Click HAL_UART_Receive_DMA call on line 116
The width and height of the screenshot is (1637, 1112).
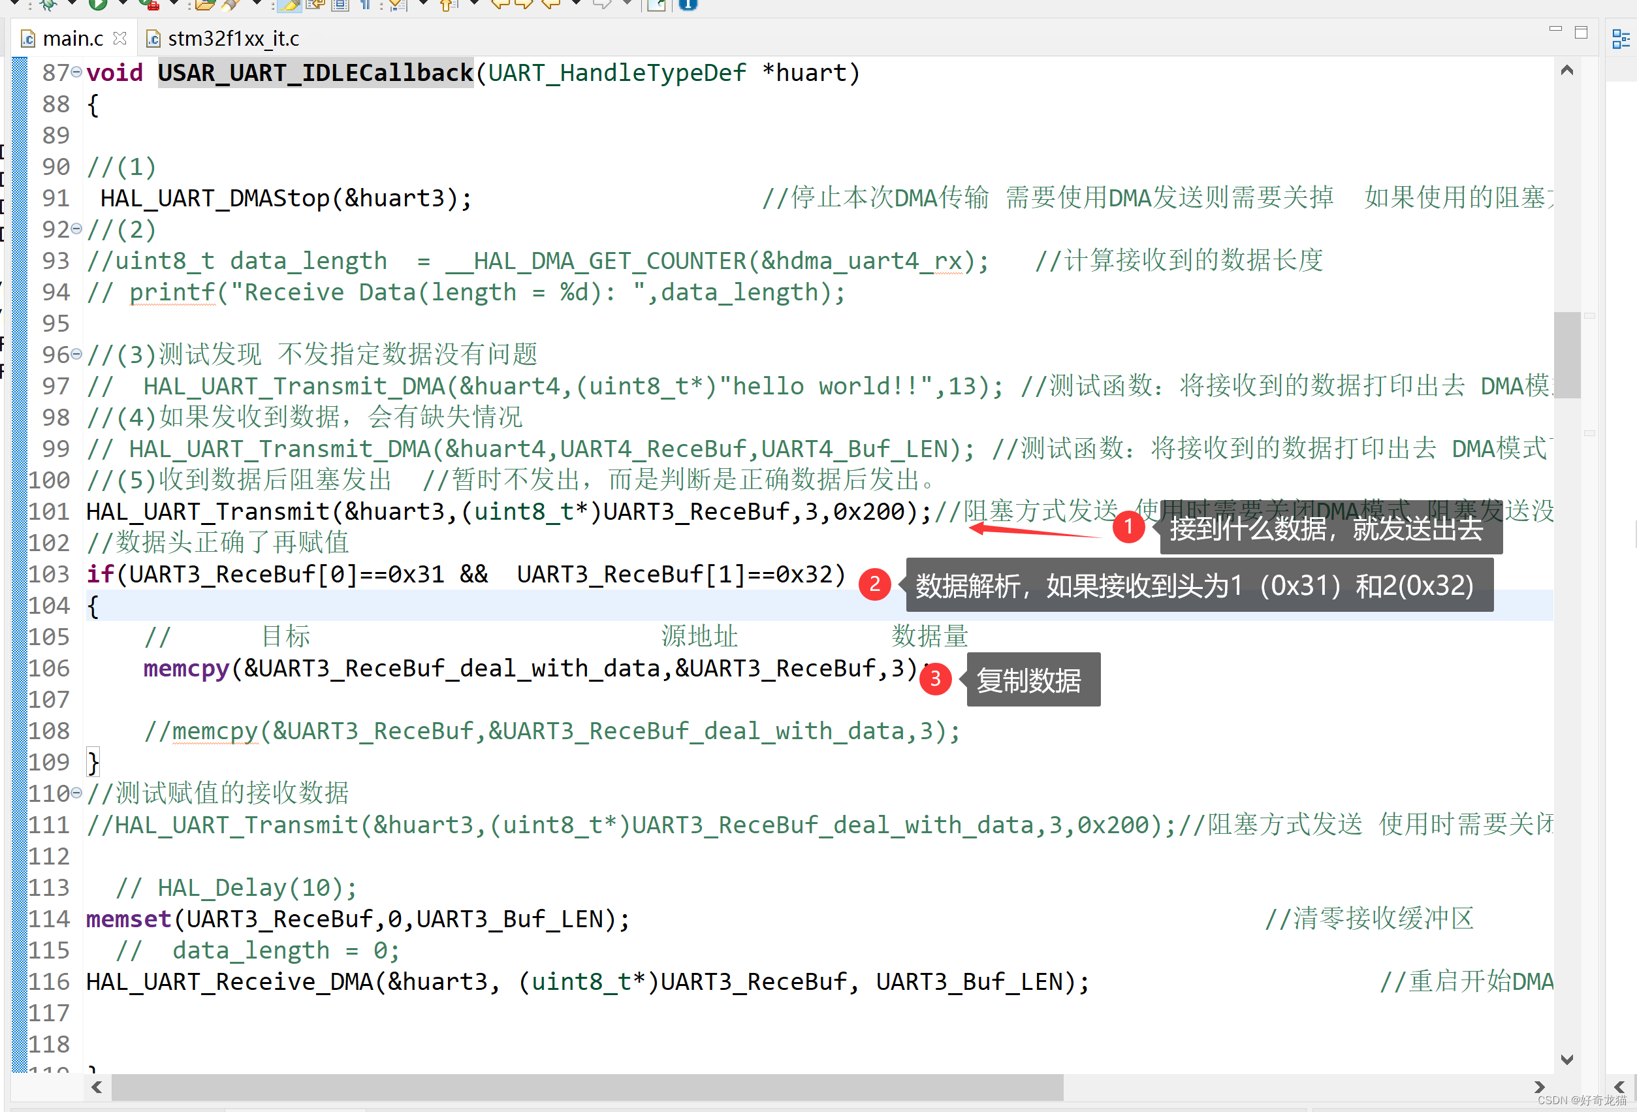[588, 981]
